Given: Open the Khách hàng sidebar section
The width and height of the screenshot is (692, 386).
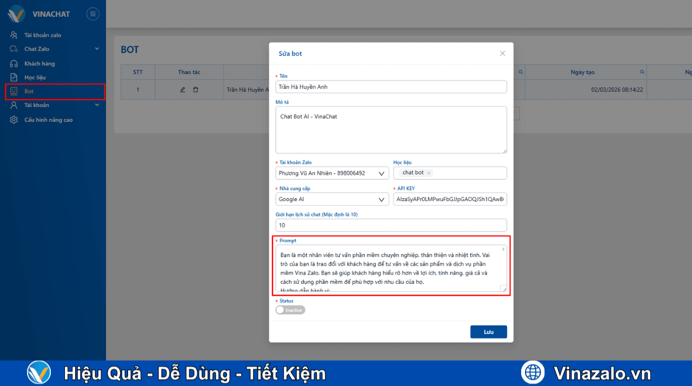Looking at the screenshot, I should pos(39,63).
